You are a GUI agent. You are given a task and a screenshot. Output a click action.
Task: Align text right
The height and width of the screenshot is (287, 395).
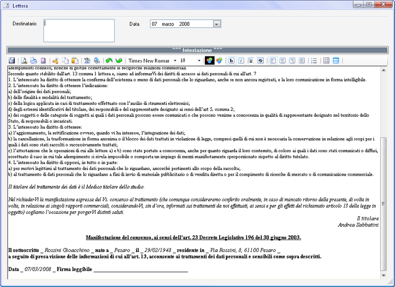tap(292, 61)
